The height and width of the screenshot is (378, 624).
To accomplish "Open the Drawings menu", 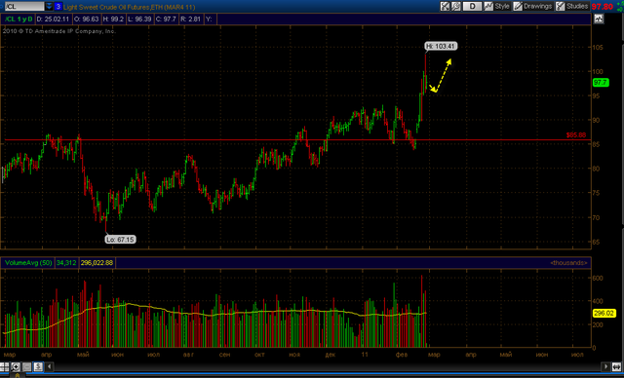I will tap(533, 7).
